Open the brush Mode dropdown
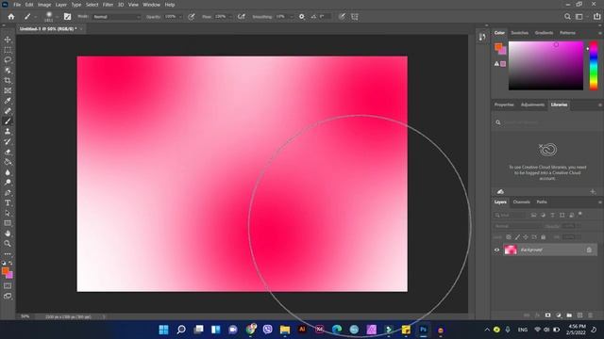Screen dimensions: 604x339 [x=117, y=17]
